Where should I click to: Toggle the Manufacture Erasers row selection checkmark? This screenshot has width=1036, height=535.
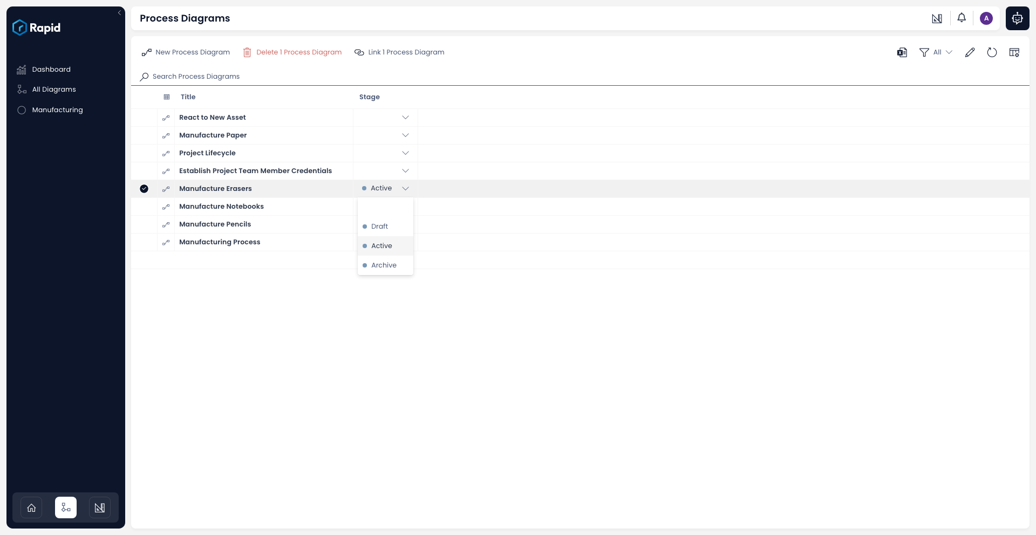(x=144, y=189)
